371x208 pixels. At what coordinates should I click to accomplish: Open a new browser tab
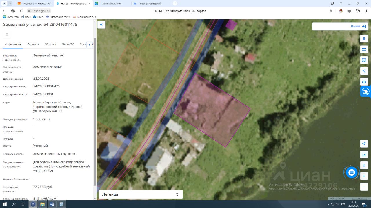click(175, 3)
